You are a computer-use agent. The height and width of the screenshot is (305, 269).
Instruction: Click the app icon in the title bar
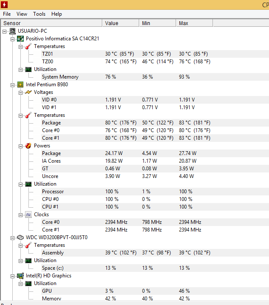tap(4, 5)
